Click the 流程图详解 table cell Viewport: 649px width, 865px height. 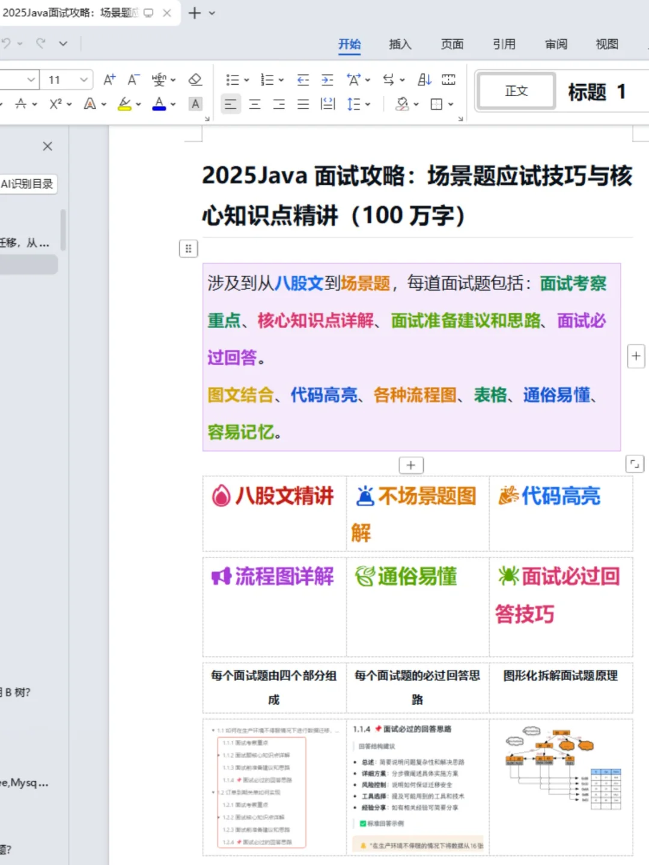tap(274, 607)
